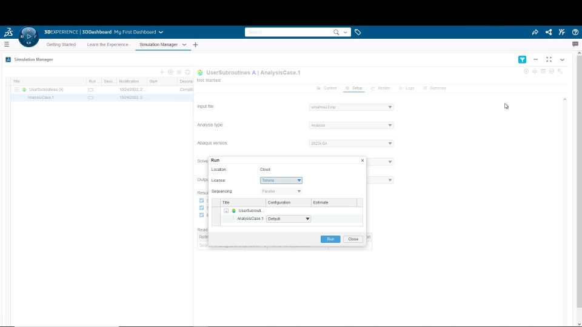Click the Title column header

[48, 82]
